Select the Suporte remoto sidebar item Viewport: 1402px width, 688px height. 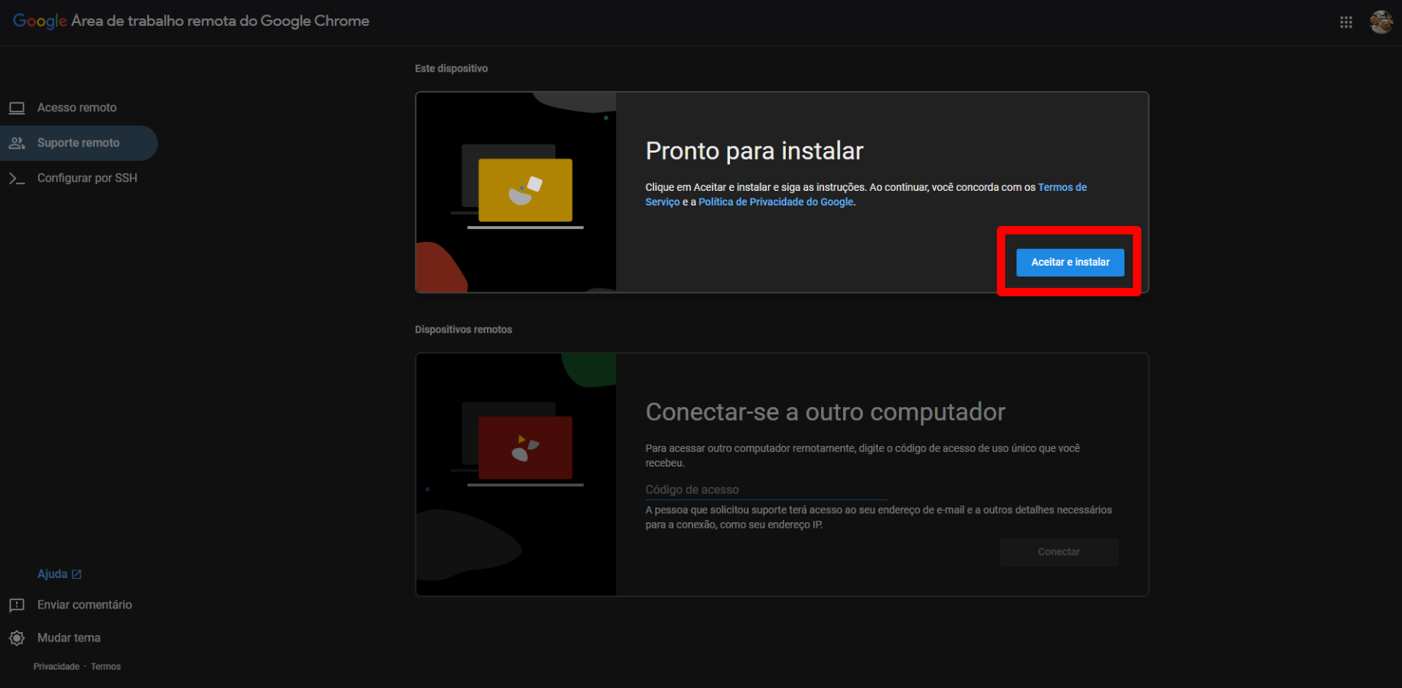pos(78,143)
